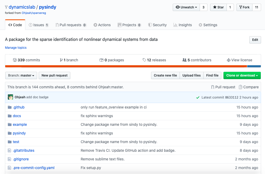
Task: Toggle Unwatch for this repository
Action: 186,7
